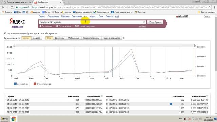Open the Директ link
The height and width of the screenshot is (122, 217).
[x=42, y=16]
